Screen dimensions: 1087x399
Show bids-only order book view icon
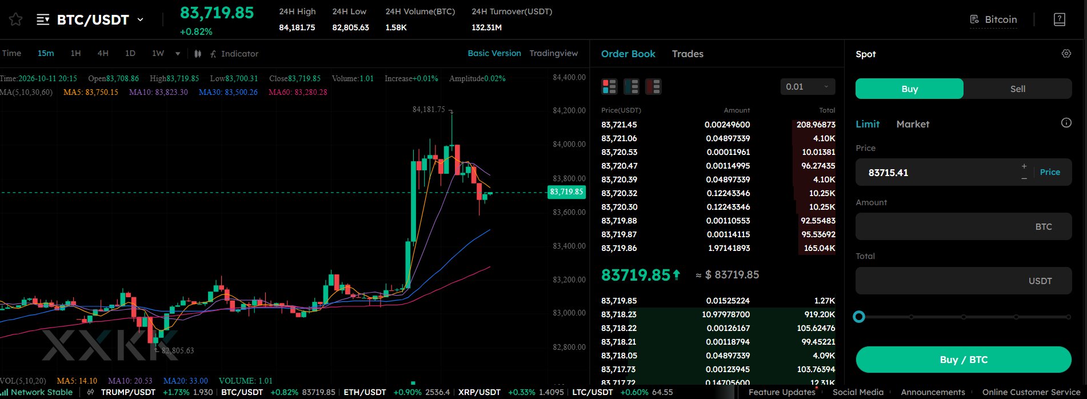tap(631, 87)
